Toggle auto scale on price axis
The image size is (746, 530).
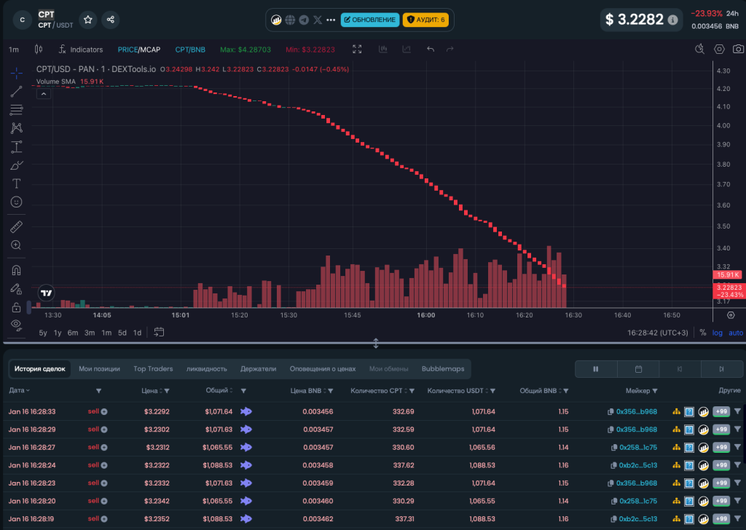[736, 333]
